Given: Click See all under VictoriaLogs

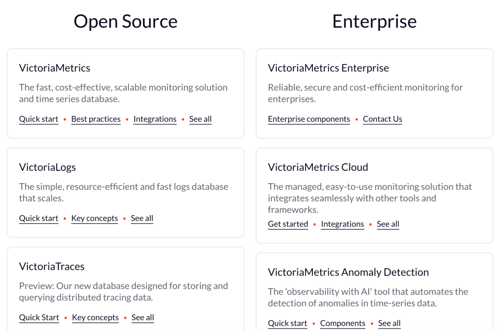Looking at the screenshot, I should pos(142,218).
